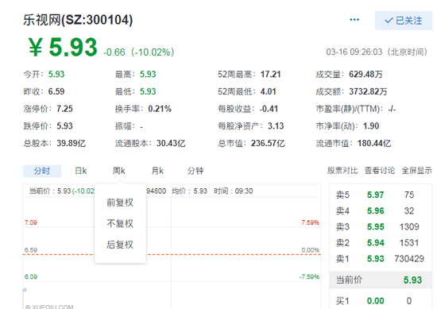Open the 周k chart tab

[x=118, y=171]
